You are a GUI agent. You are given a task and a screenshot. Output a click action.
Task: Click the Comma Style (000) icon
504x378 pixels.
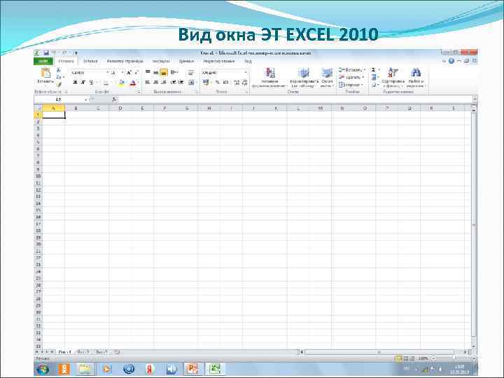(x=225, y=83)
